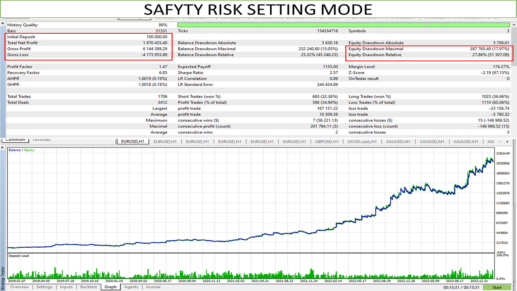Close the Strategy Tester graph panel X
Image resolution: width=517 pixels, height=291 pixels.
click(x=2, y=148)
